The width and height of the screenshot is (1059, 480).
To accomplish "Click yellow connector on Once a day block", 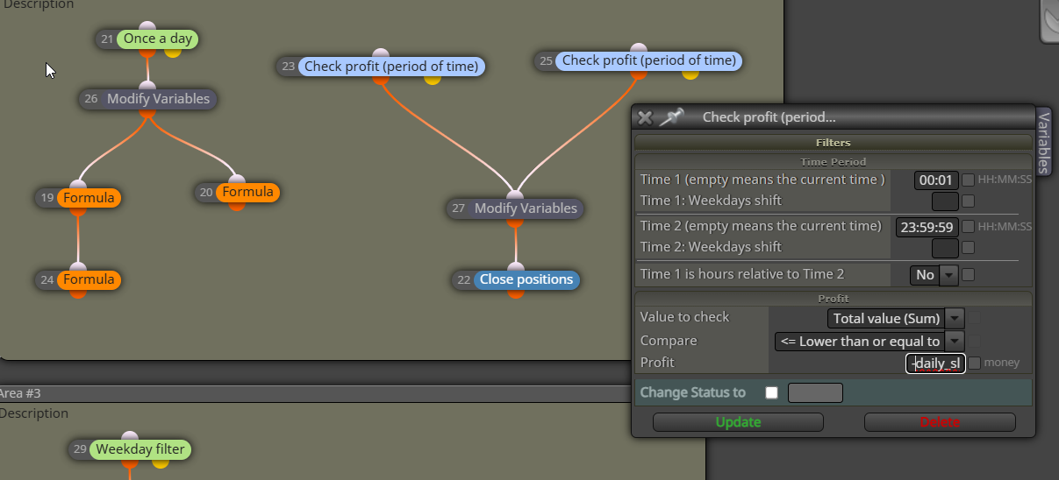I will click(x=172, y=52).
